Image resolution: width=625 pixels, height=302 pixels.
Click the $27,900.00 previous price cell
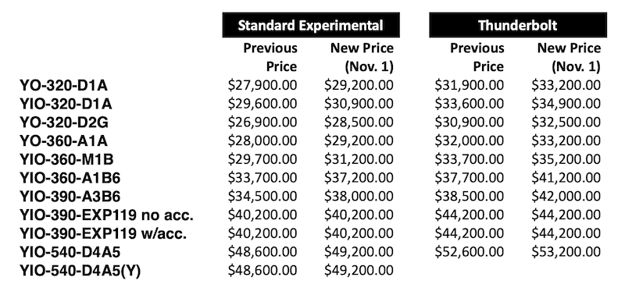point(262,85)
